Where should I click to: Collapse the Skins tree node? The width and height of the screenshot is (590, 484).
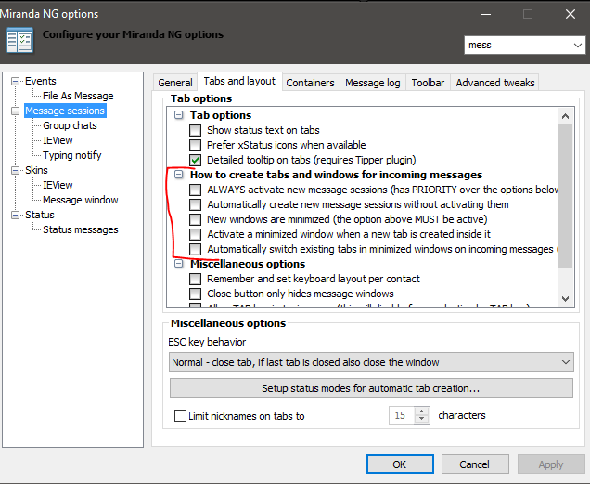(15, 170)
